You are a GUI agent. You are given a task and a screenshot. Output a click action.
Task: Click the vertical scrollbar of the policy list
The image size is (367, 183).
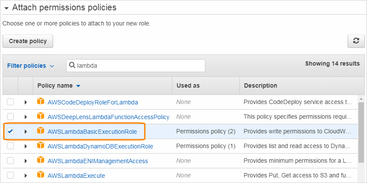(x=362, y=129)
